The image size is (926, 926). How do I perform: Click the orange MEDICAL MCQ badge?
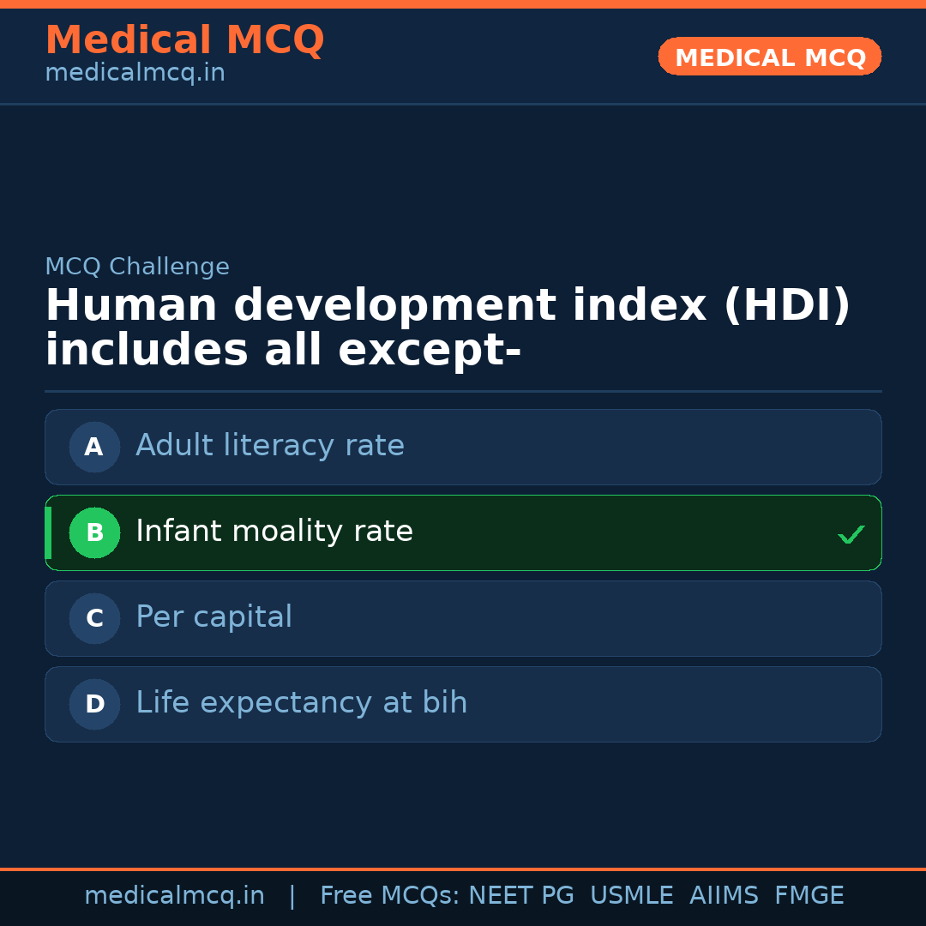coord(770,57)
